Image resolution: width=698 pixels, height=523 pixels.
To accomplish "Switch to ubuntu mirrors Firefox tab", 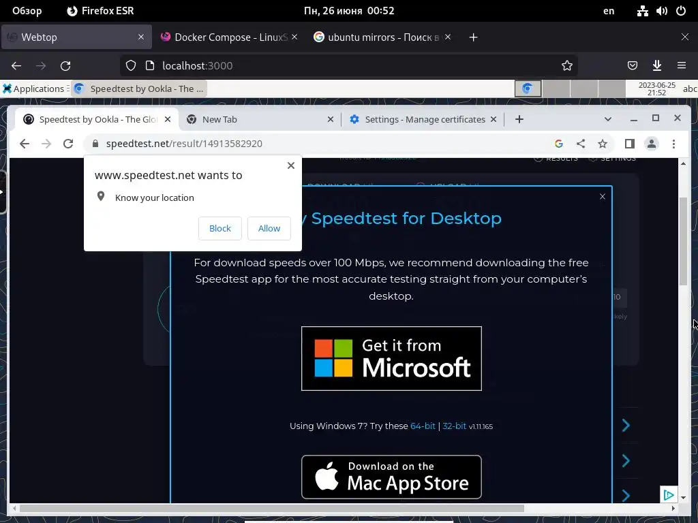I will 382,37.
